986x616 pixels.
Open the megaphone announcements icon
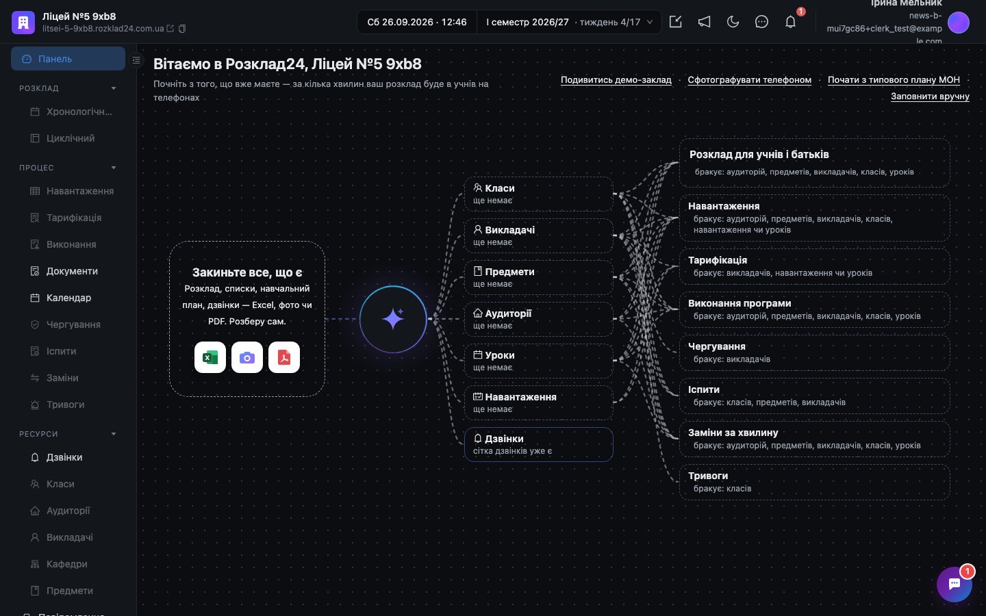point(705,22)
